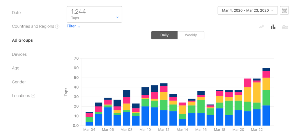Click the Mar 04 axis label
The width and height of the screenshot is (297, 139).
pyautogui.click(x=89, y=130)
